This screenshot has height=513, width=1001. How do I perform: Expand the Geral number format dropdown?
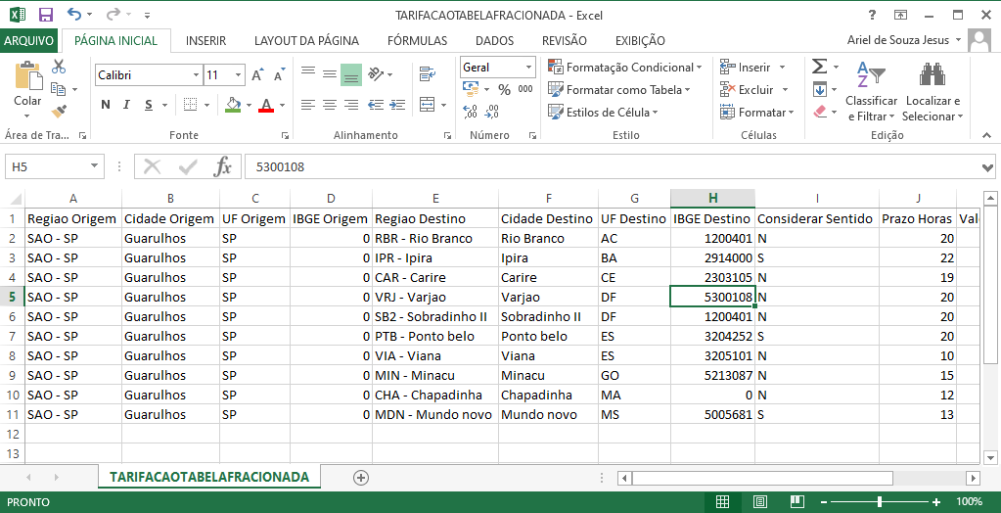528,68
